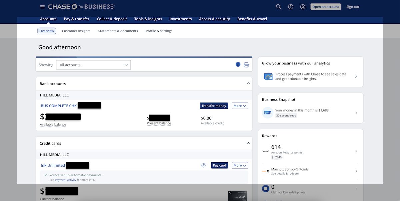Click Marriott 'See details & redeem' text
400x201 pixels.
tap(285, 174)
